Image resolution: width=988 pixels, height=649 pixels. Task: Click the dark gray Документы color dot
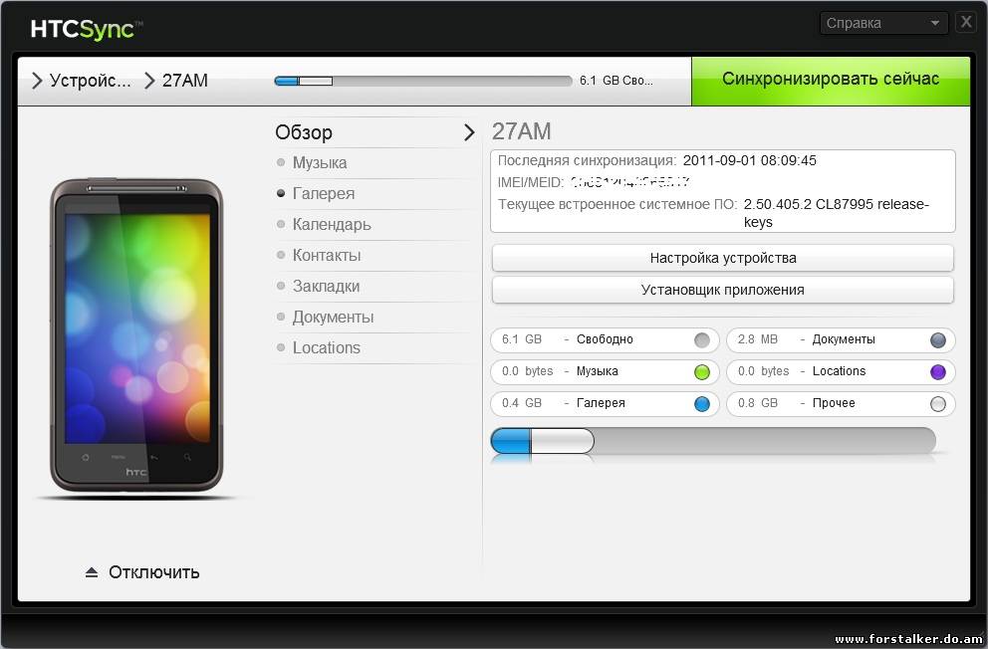pos(937,340)
